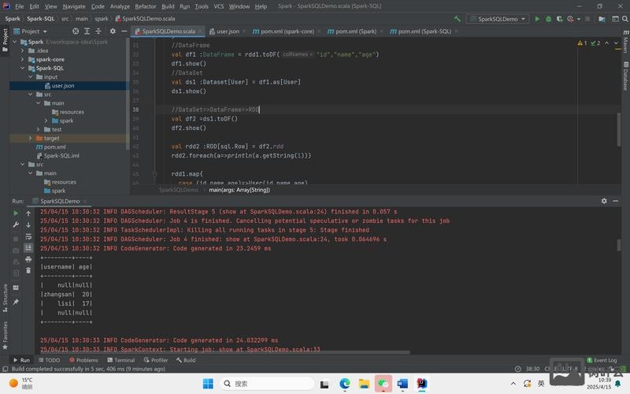
Task: Expand the spark-core module folder
Action: click(22, 59)
